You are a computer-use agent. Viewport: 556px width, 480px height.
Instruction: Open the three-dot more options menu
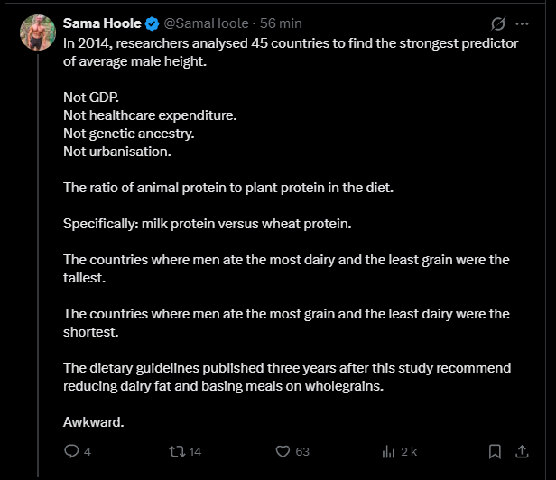click(x=522, y=23)
